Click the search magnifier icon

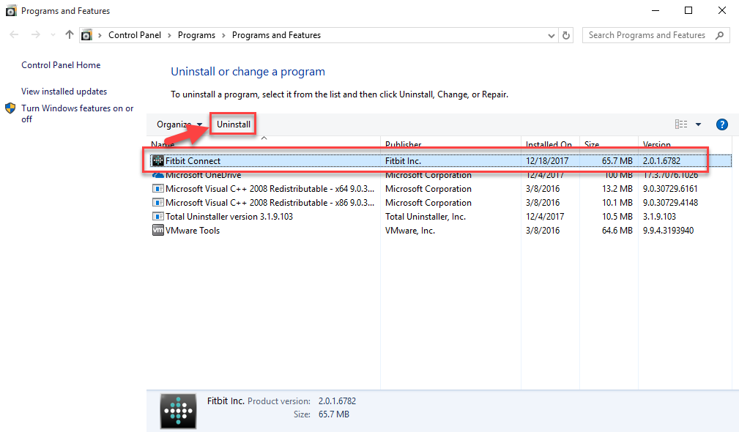click(720, 35)
